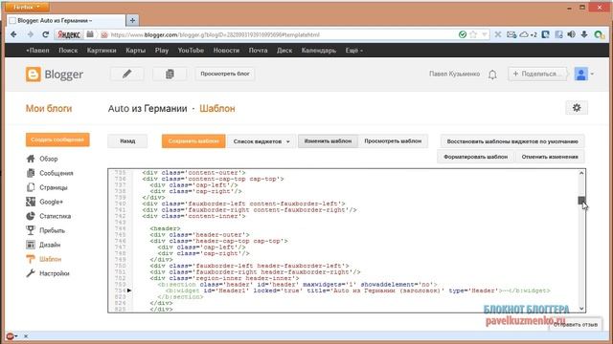Viewport: 613px width, 344px height.
Task: Click the Назад button
Action: pos(127,141)
